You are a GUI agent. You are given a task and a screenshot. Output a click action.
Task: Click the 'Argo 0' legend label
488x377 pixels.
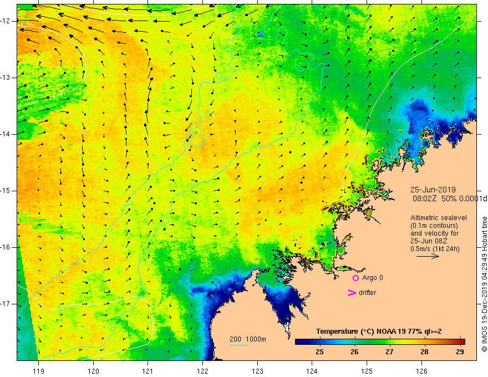click(373, 278)
